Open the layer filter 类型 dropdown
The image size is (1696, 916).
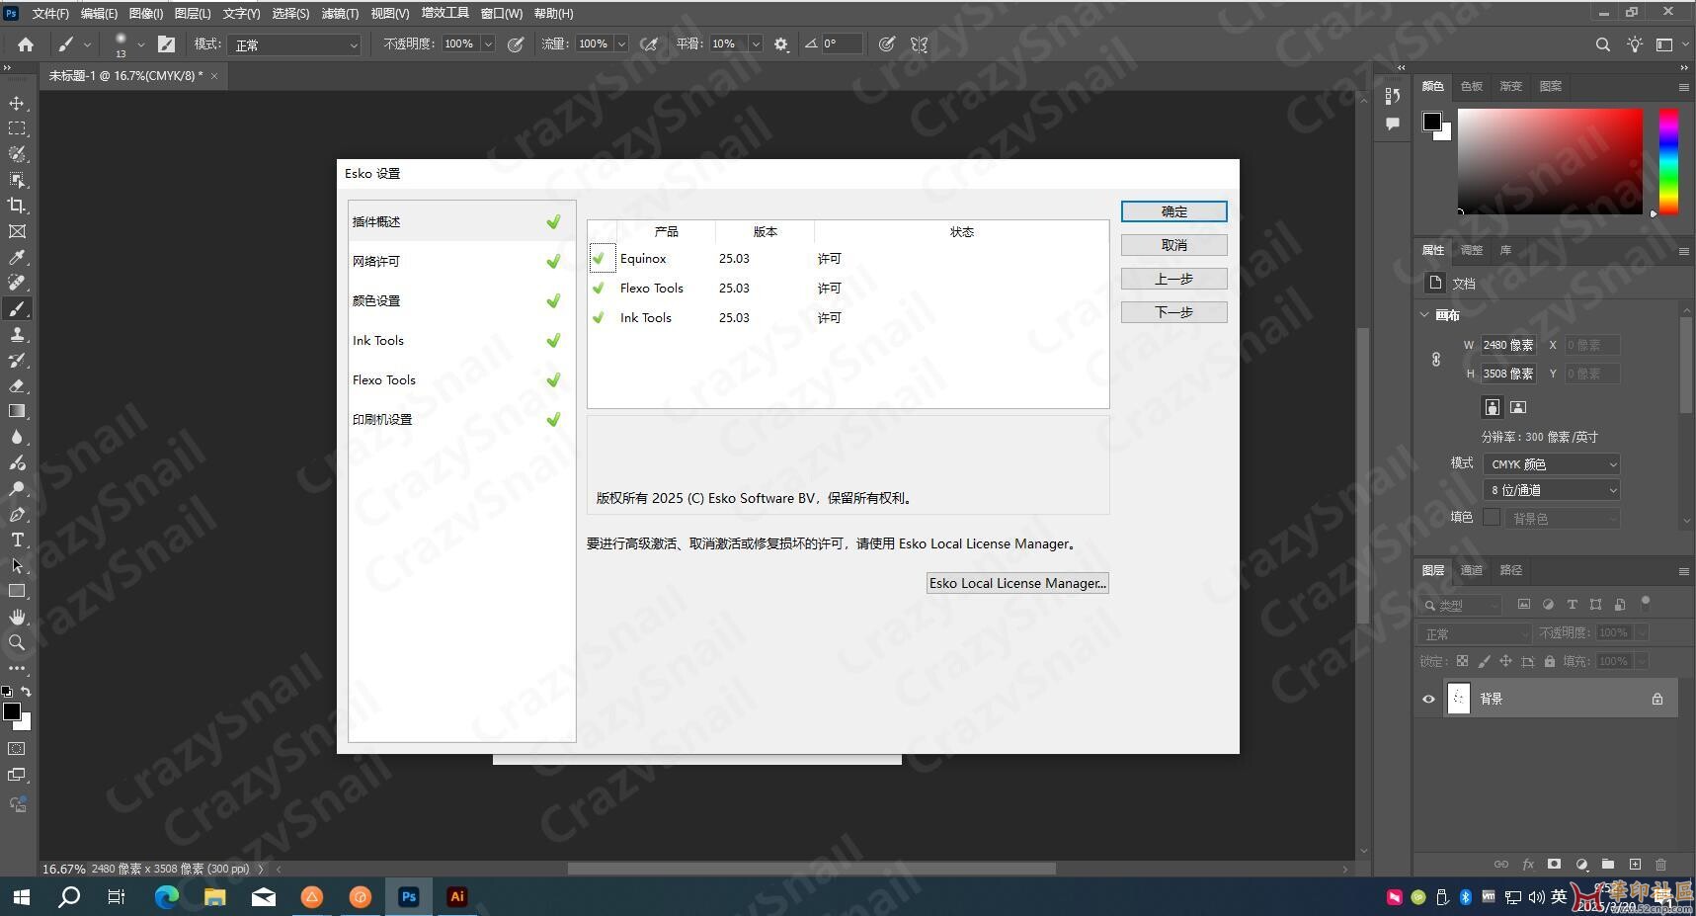click(x=1461, y=605)
